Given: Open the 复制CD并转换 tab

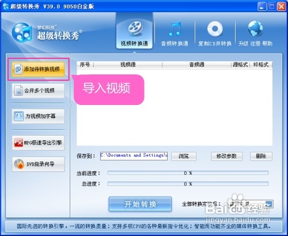Looking at the screenshot, I should click(215, 33).
